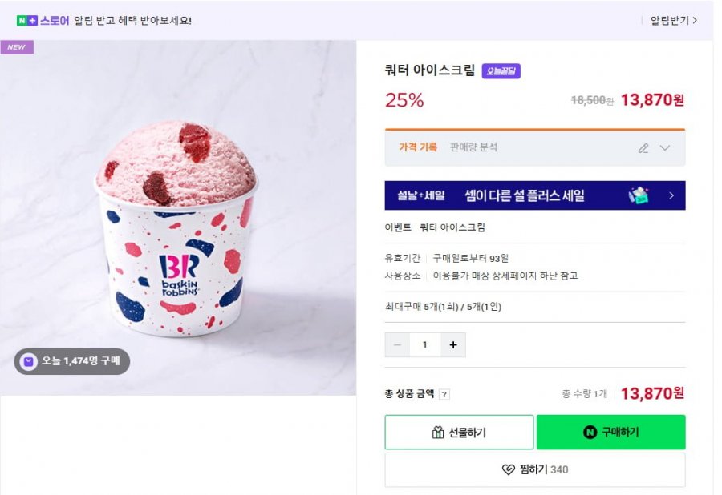Toggle the 찜하기 wishlist heart
Viewport: 722px width, 495px height.
pos(509,470)
